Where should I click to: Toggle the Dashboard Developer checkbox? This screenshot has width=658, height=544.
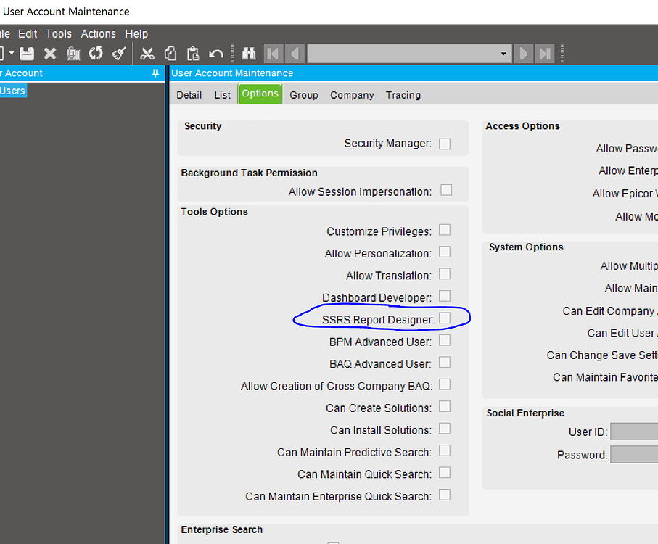pos(445,297)
